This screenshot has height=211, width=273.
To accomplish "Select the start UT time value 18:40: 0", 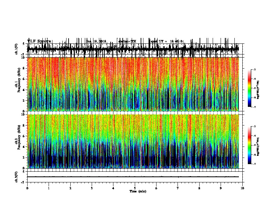I will pos(176,41).
